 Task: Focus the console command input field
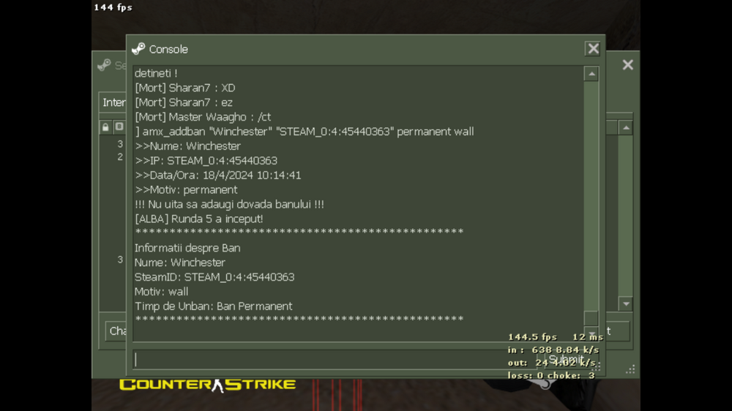coord(335,359)
